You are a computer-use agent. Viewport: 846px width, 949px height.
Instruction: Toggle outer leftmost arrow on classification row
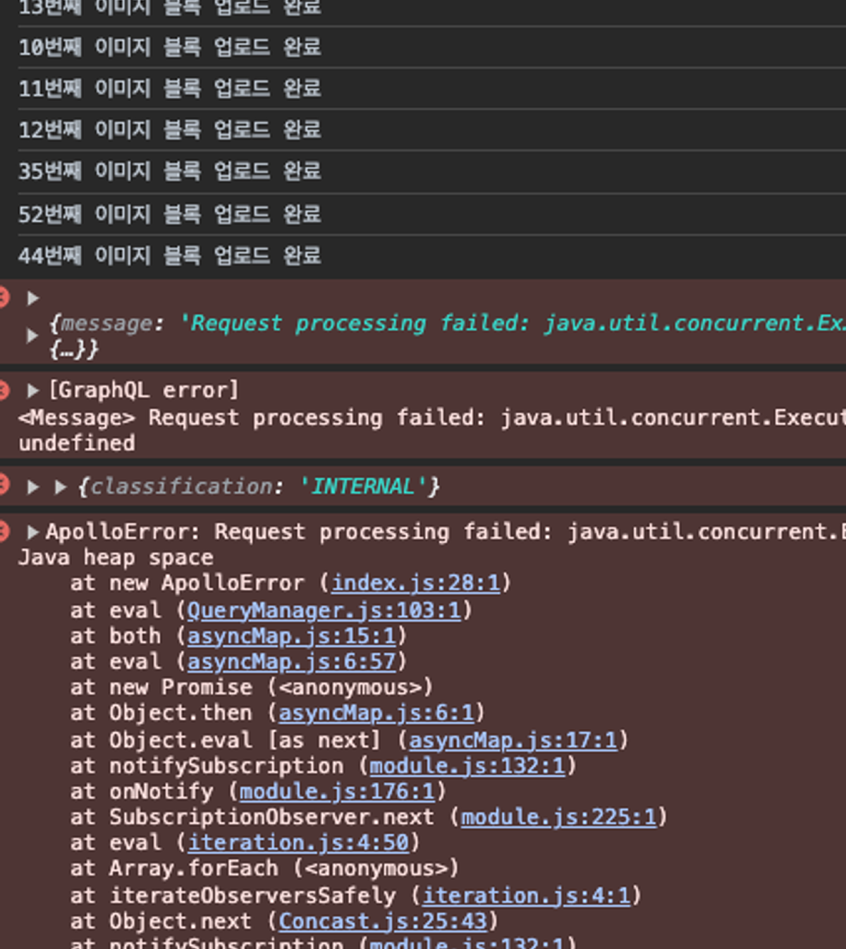(x=32, y=486)
